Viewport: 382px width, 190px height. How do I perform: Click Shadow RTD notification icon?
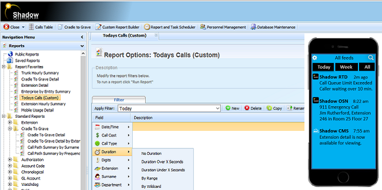tap(316, 77)
